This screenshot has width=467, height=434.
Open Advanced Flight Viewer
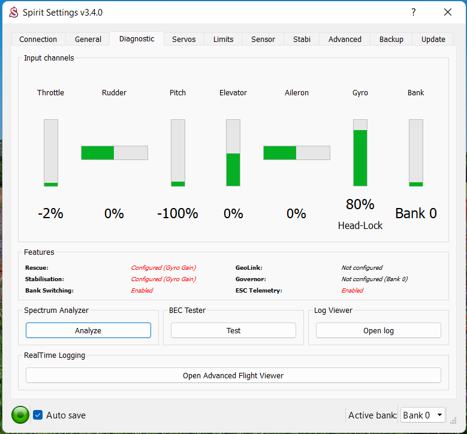point(233,376)
